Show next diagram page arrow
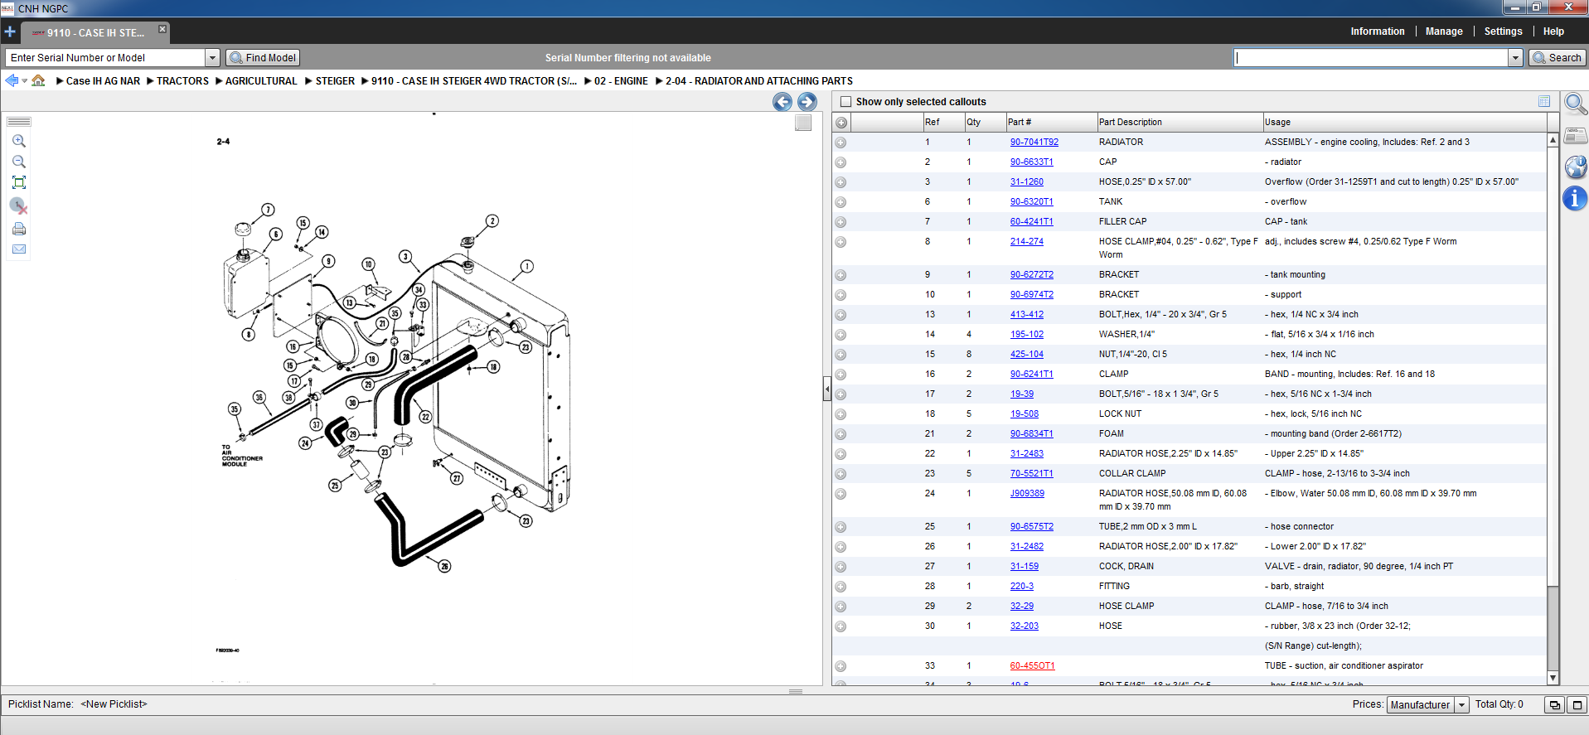Screen dimensions: 1589x735 807,102
